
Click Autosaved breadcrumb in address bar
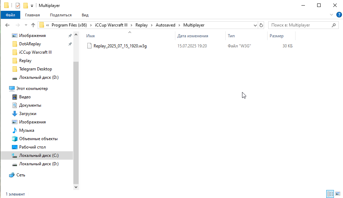click(165, 25)
